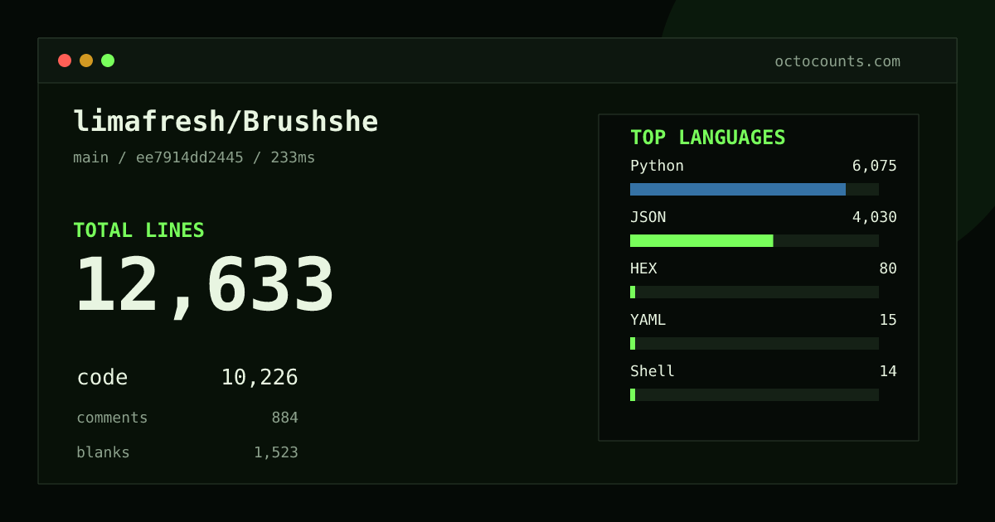Select the 80 HEX line count
This screenshot has width=995, height=522.
click(x=888, y=268)
